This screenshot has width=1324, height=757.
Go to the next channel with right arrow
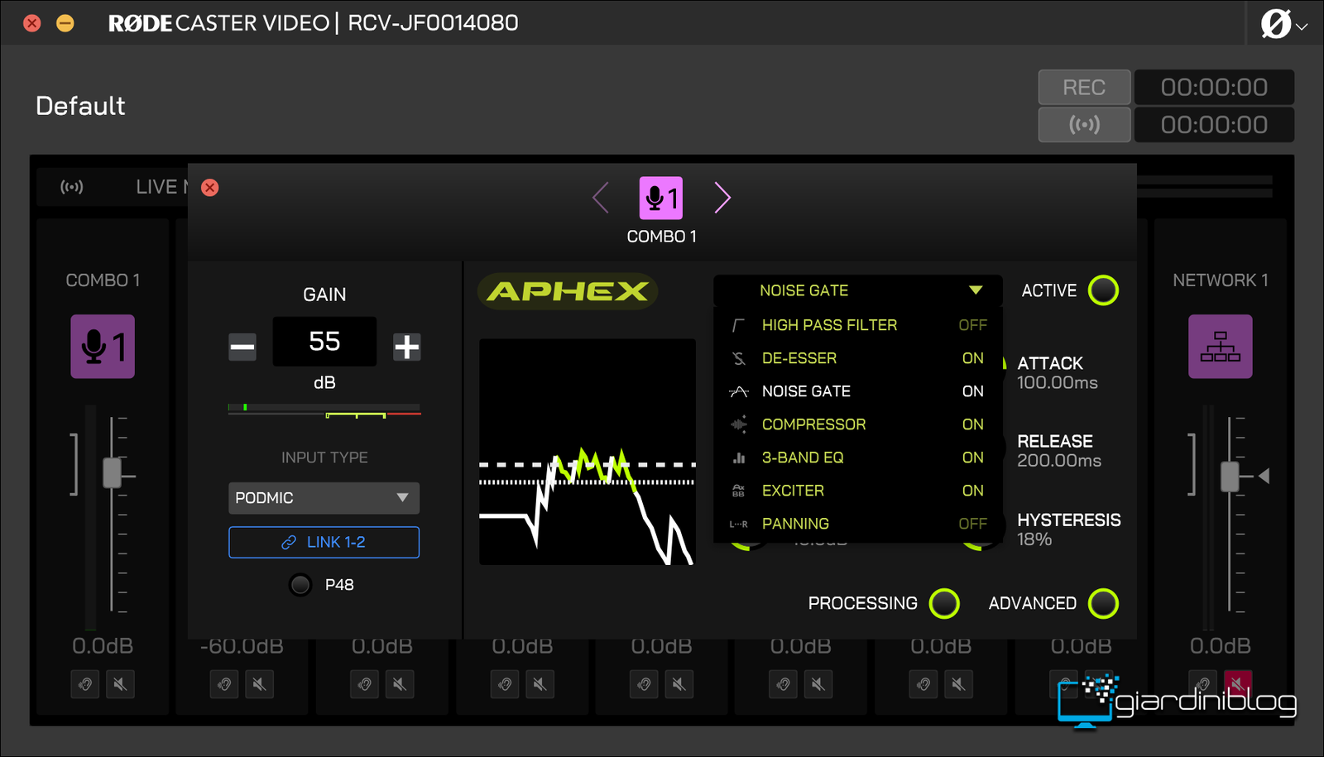tap(722, 198)
